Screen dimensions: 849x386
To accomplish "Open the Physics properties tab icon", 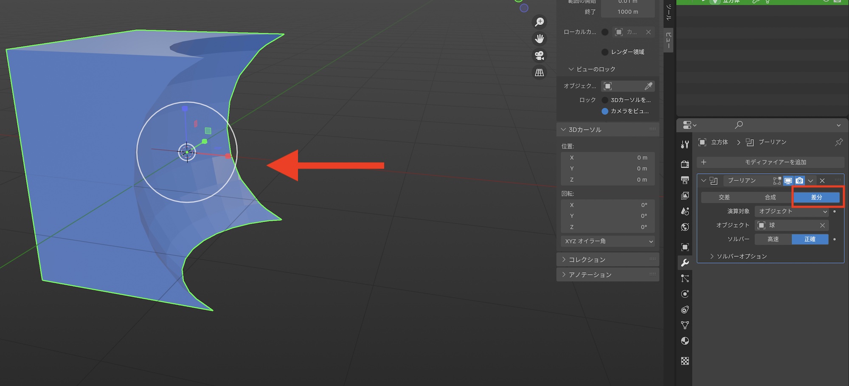I will point(685,294).
